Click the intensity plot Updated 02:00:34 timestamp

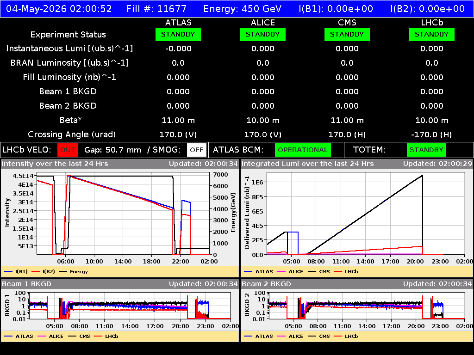203,164
